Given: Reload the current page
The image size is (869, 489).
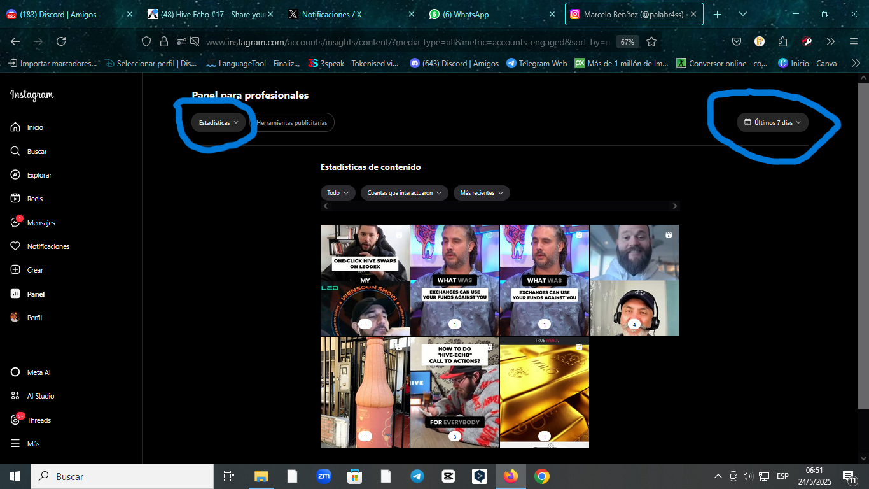Looking at the screenshot, I should [61, 41].
